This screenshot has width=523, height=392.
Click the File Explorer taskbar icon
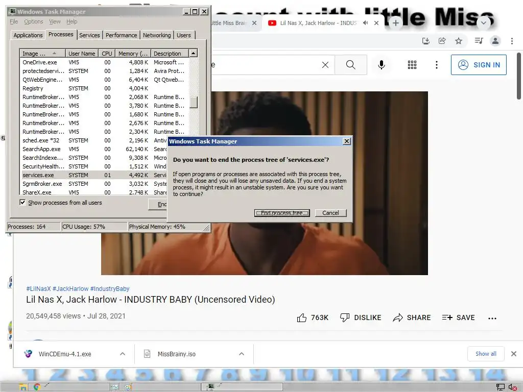(23, 387)
